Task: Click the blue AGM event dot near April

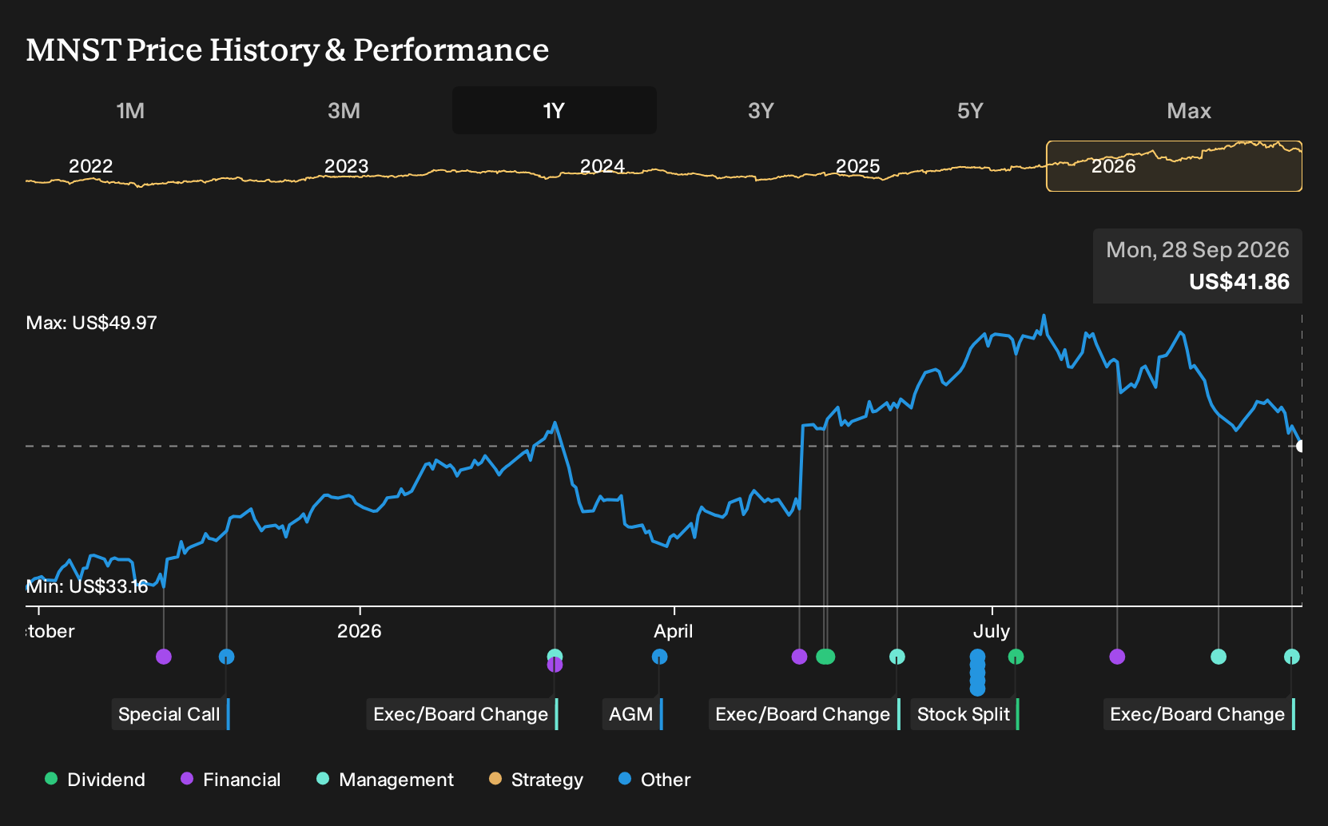Action: click(x=659, y=657)
